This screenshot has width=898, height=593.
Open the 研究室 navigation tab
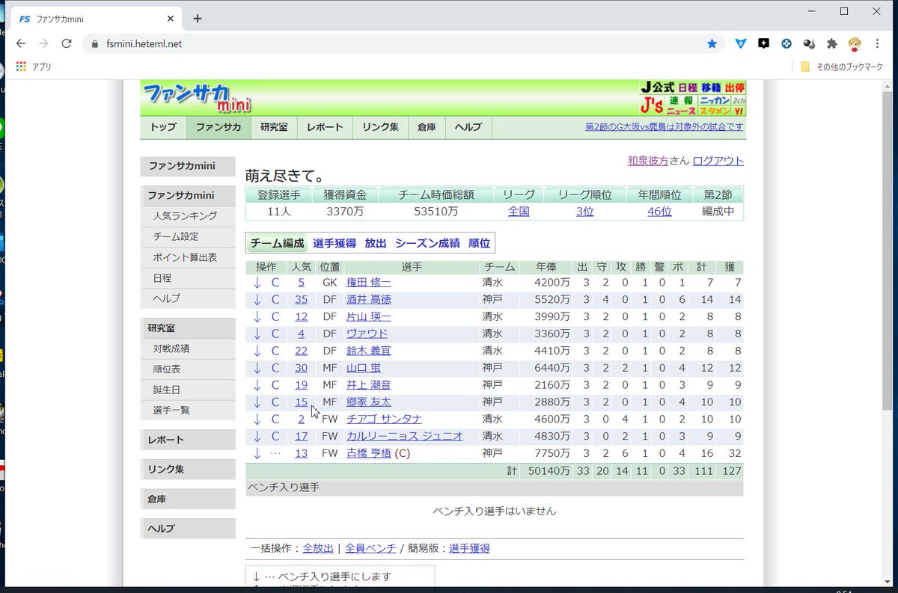274,127
